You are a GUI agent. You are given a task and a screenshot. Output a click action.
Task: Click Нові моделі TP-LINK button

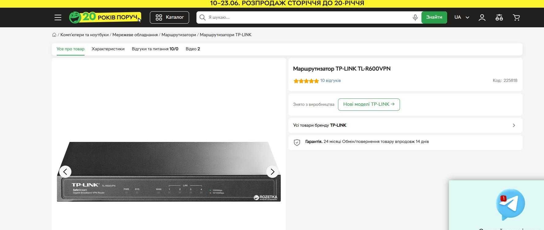tap(369, 104)
